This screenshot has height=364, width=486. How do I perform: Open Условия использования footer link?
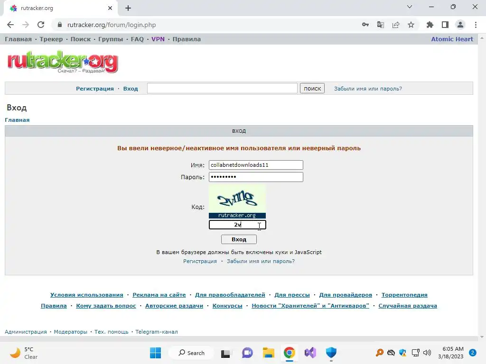pos(87,295)
